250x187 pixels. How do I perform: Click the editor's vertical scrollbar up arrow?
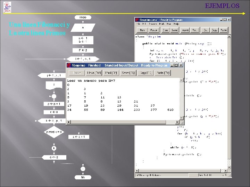[x=229, y=36]
